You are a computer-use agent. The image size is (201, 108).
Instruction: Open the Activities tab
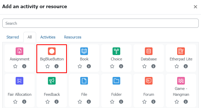tap(48, 37)
